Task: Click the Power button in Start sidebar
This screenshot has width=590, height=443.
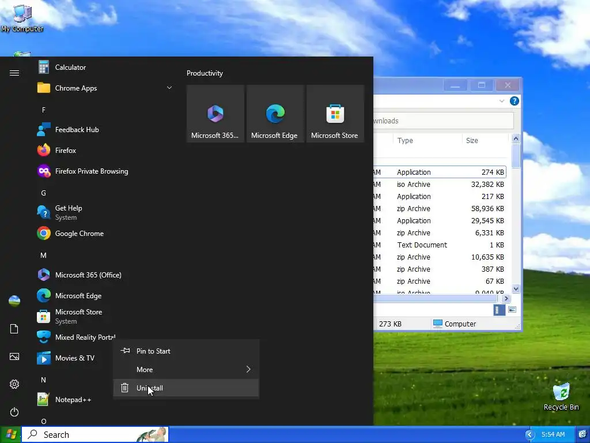Action: click(x=14, y=412)
